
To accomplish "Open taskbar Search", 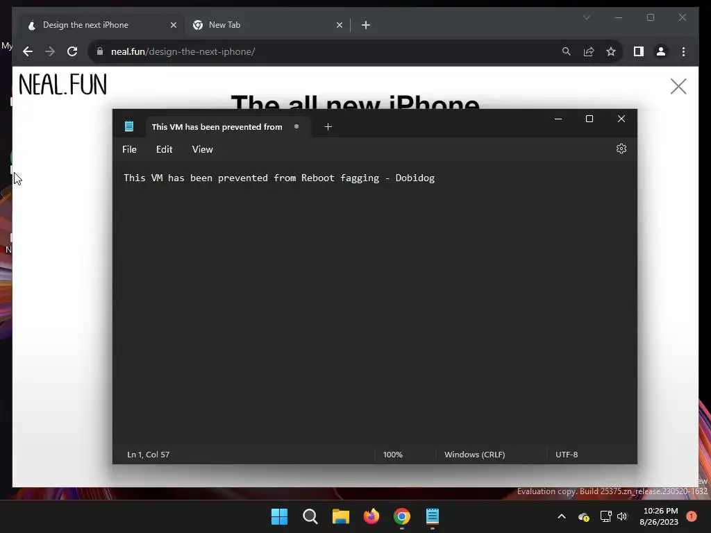I will point(310,516).
